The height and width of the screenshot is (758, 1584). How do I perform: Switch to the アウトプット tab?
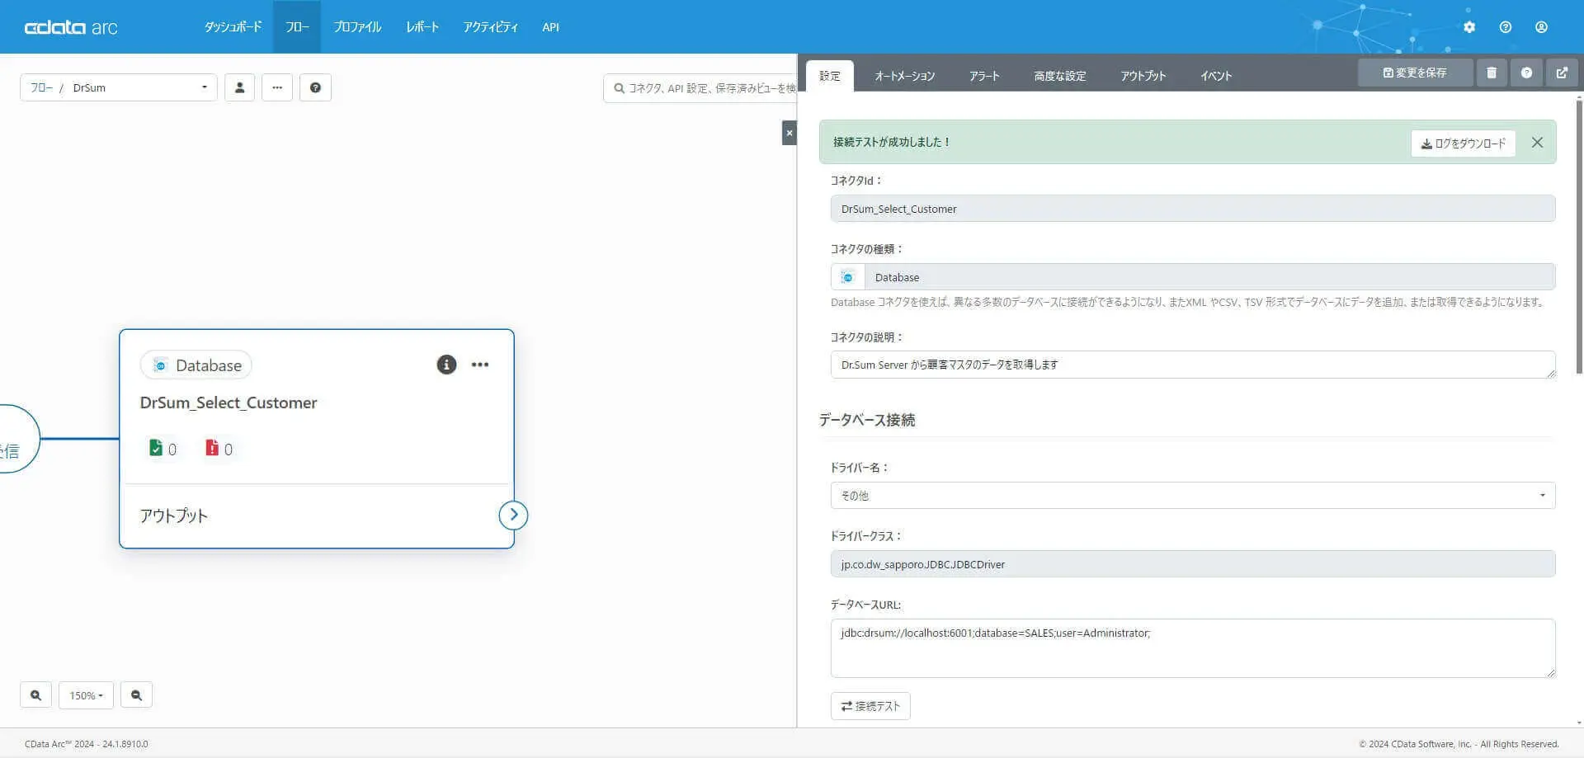(x=1143, y=76)
